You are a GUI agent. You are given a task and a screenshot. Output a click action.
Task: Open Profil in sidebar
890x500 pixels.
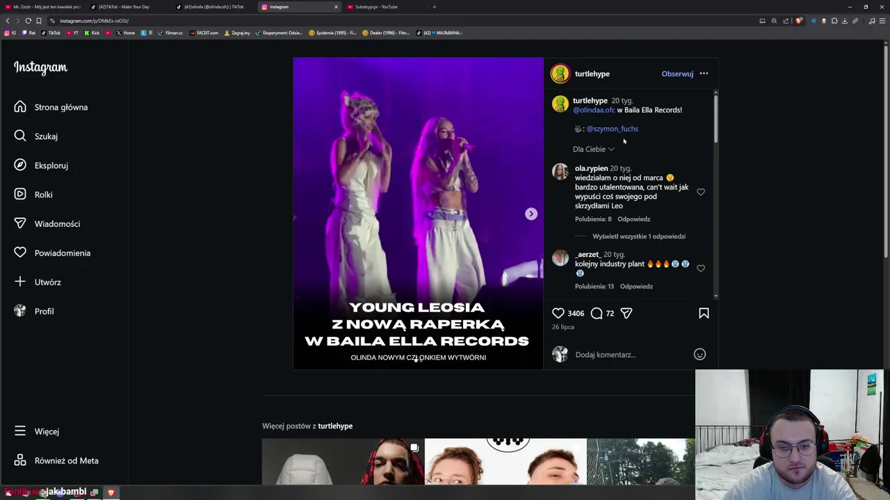point(34,311)
